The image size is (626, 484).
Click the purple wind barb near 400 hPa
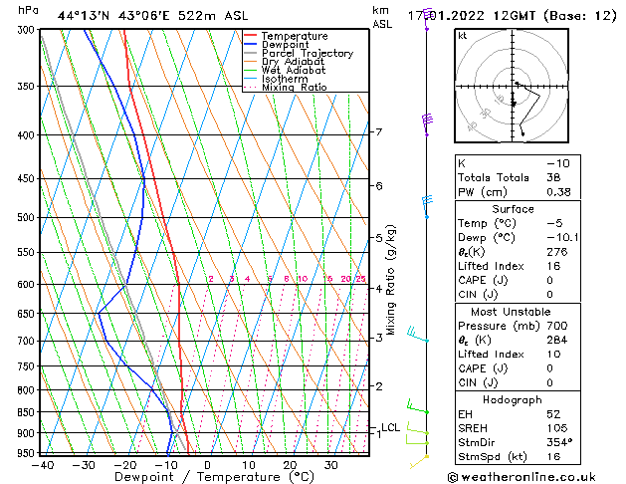click(428, 120)
